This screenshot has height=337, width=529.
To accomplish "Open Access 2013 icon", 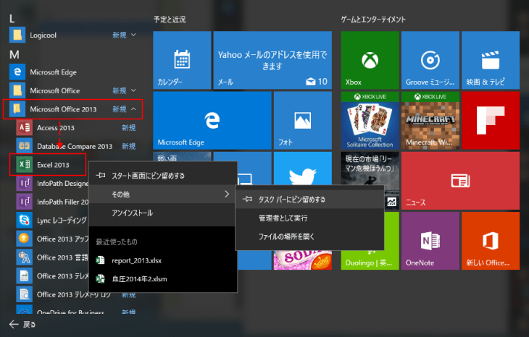I will pyautogui.click(x=25, y=127).
